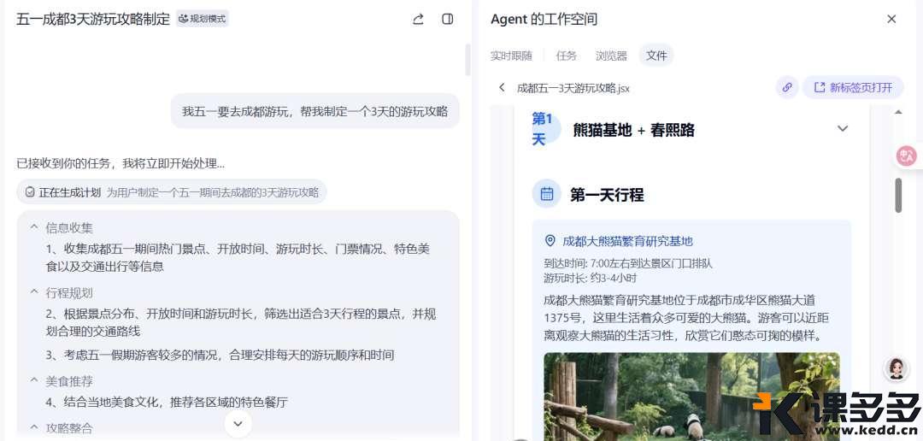The width and height of the screenshot is (923, 441).
Task: Click the scroll-down chevron button in chat
Action: (238, 423)
